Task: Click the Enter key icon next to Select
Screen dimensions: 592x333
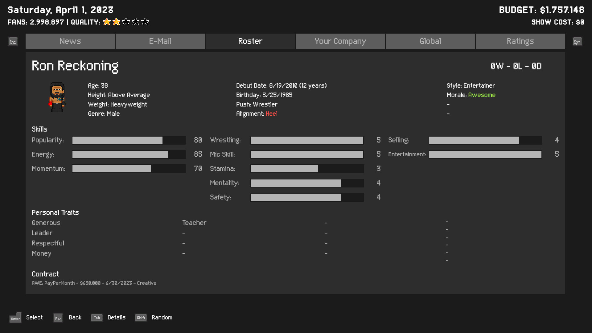Action: tap(15, 318)
